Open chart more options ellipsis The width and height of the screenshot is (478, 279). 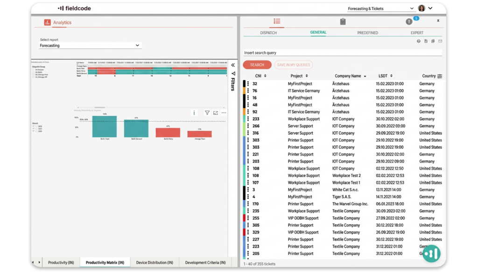point(224,113)
